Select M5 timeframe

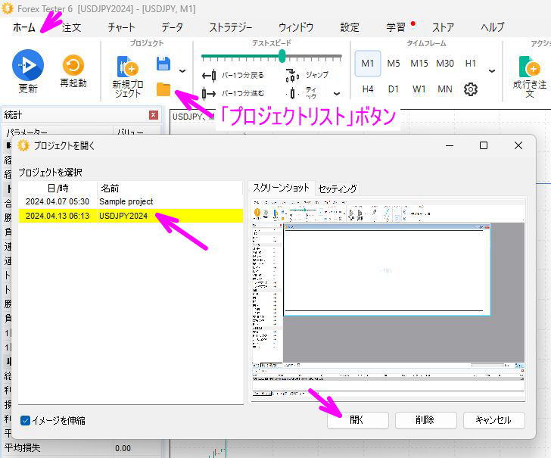[x=394, y=64]
